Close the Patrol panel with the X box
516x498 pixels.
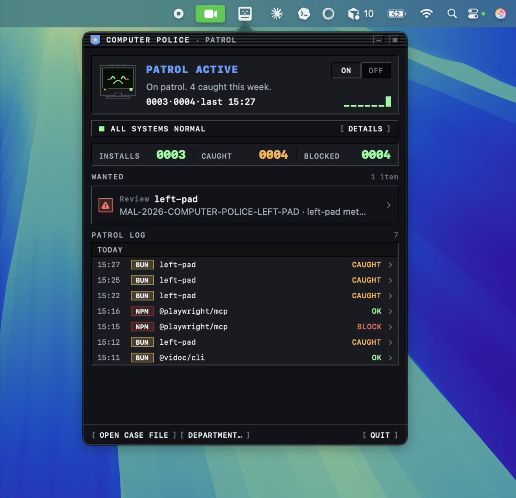[395, 40]
